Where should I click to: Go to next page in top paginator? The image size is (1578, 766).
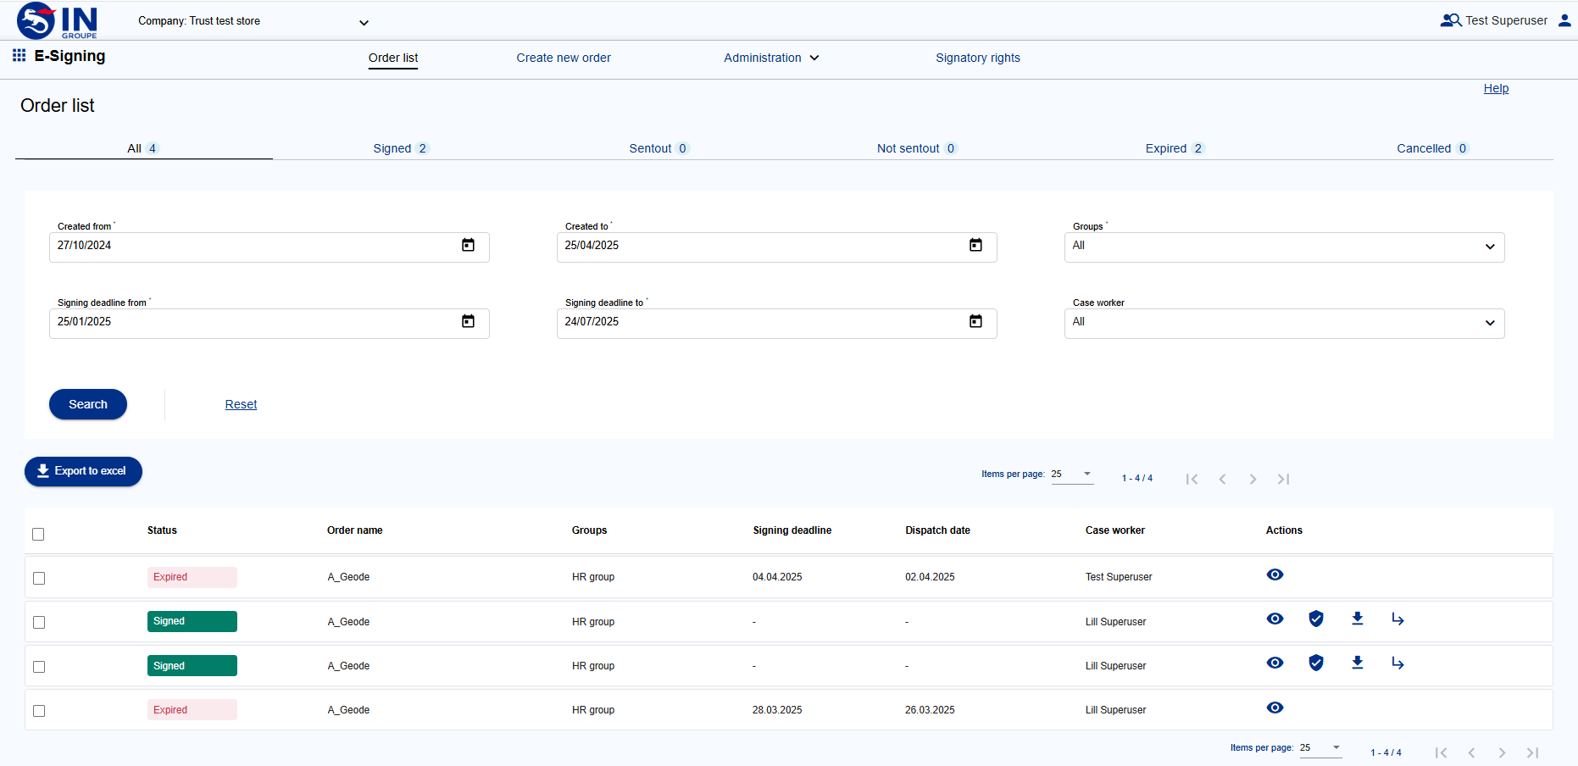tap(1253, 480)
